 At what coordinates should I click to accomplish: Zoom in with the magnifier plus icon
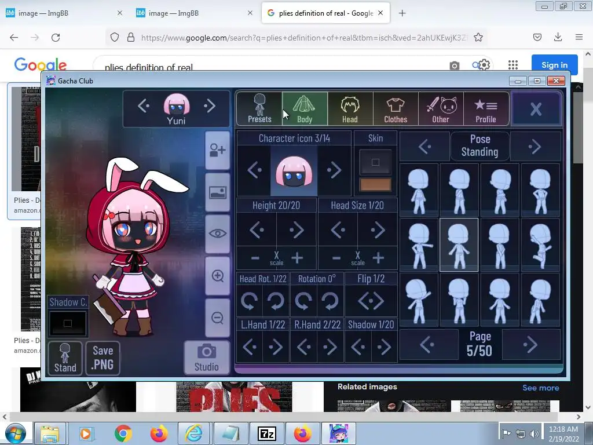point(218,275)
